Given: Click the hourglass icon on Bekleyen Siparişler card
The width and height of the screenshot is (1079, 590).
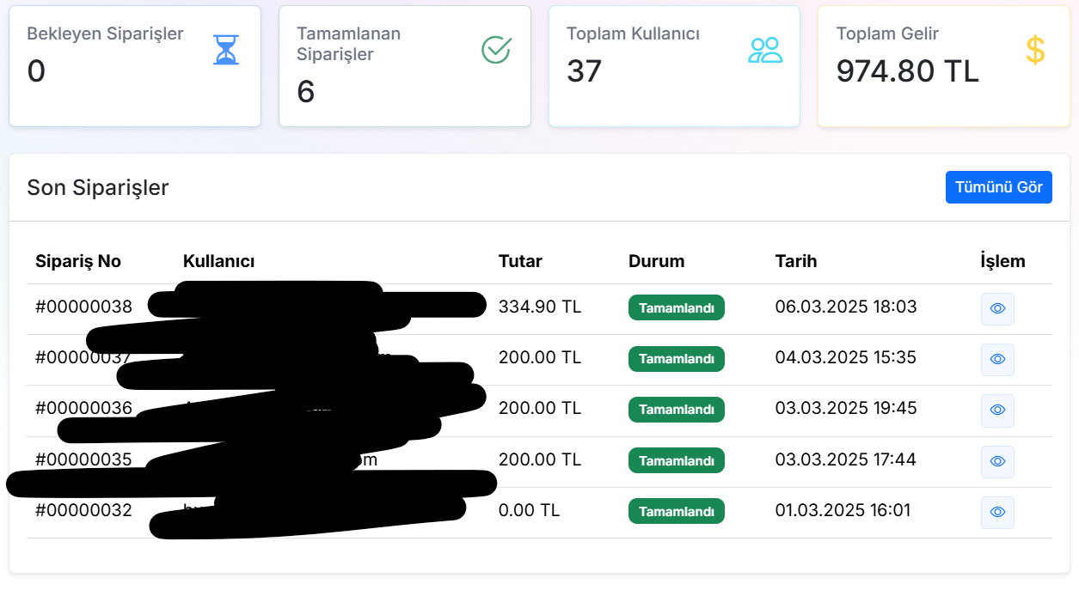Looking at the screenshot, I should point(226,50).
